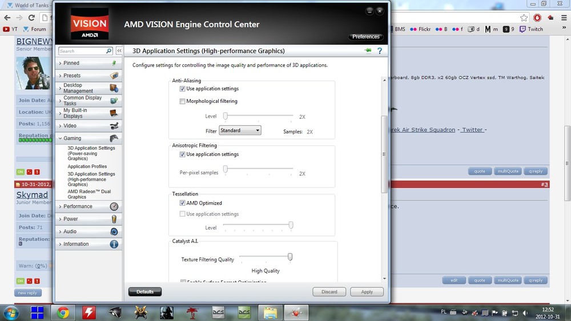Collapse the sidebar with double-arrow button
This screenshot has height=321, width=571.
tap(119, 51)
